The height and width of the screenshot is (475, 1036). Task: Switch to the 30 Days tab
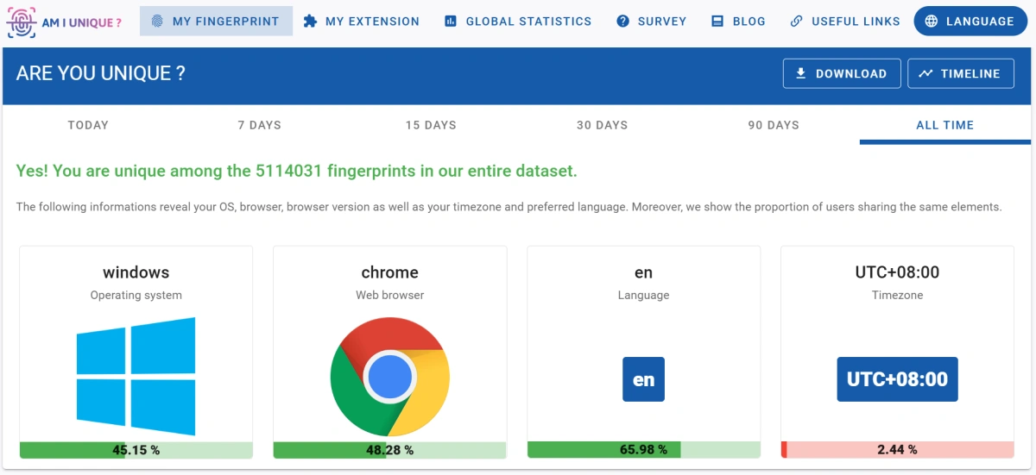tap(602, 125)
